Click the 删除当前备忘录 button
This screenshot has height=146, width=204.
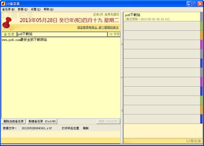pos(14,121)
